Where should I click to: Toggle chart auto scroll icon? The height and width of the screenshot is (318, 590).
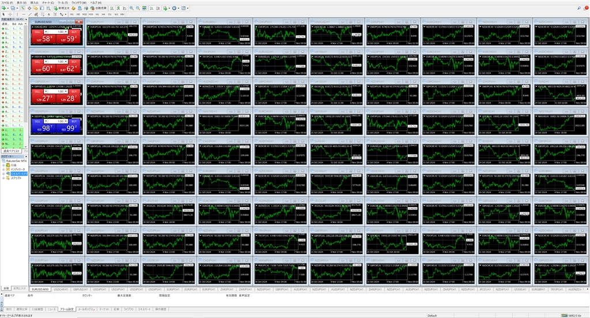[152, 8]
